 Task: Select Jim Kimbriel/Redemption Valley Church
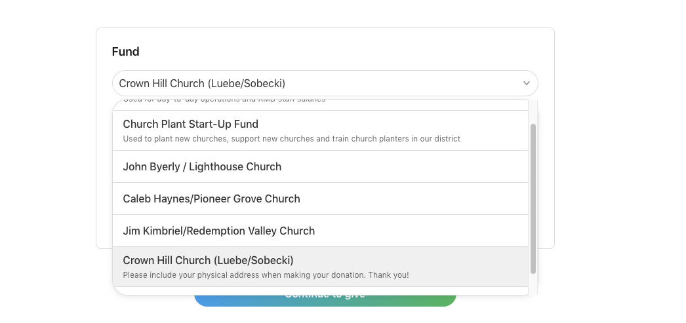tap(219, 231)
